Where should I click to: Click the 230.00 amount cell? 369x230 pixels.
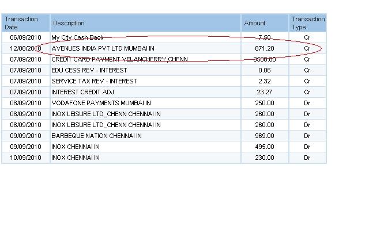(265, 158)
